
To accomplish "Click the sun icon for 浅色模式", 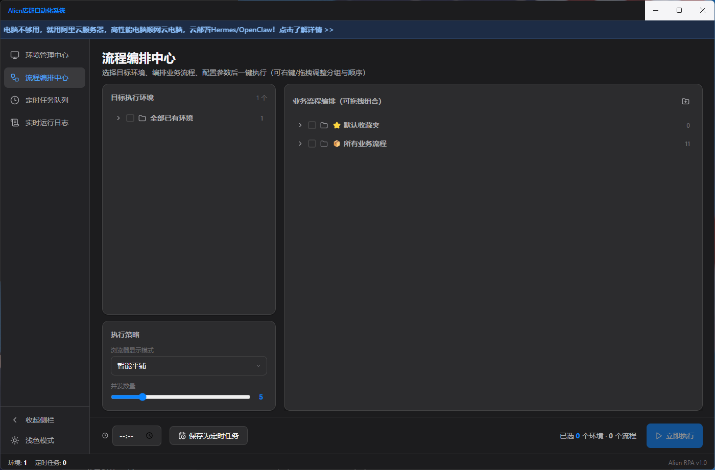I will point(15,440).
